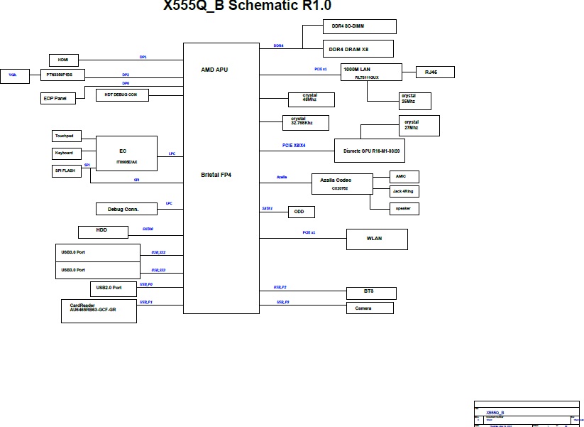Select the BT3 block
The height and width of the screenshot is (427, 584).
[370, 293]
